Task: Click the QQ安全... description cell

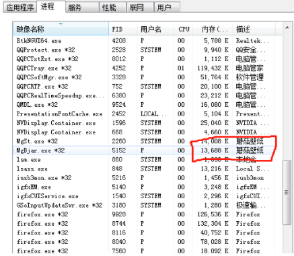Action: [x=250, y=50]
